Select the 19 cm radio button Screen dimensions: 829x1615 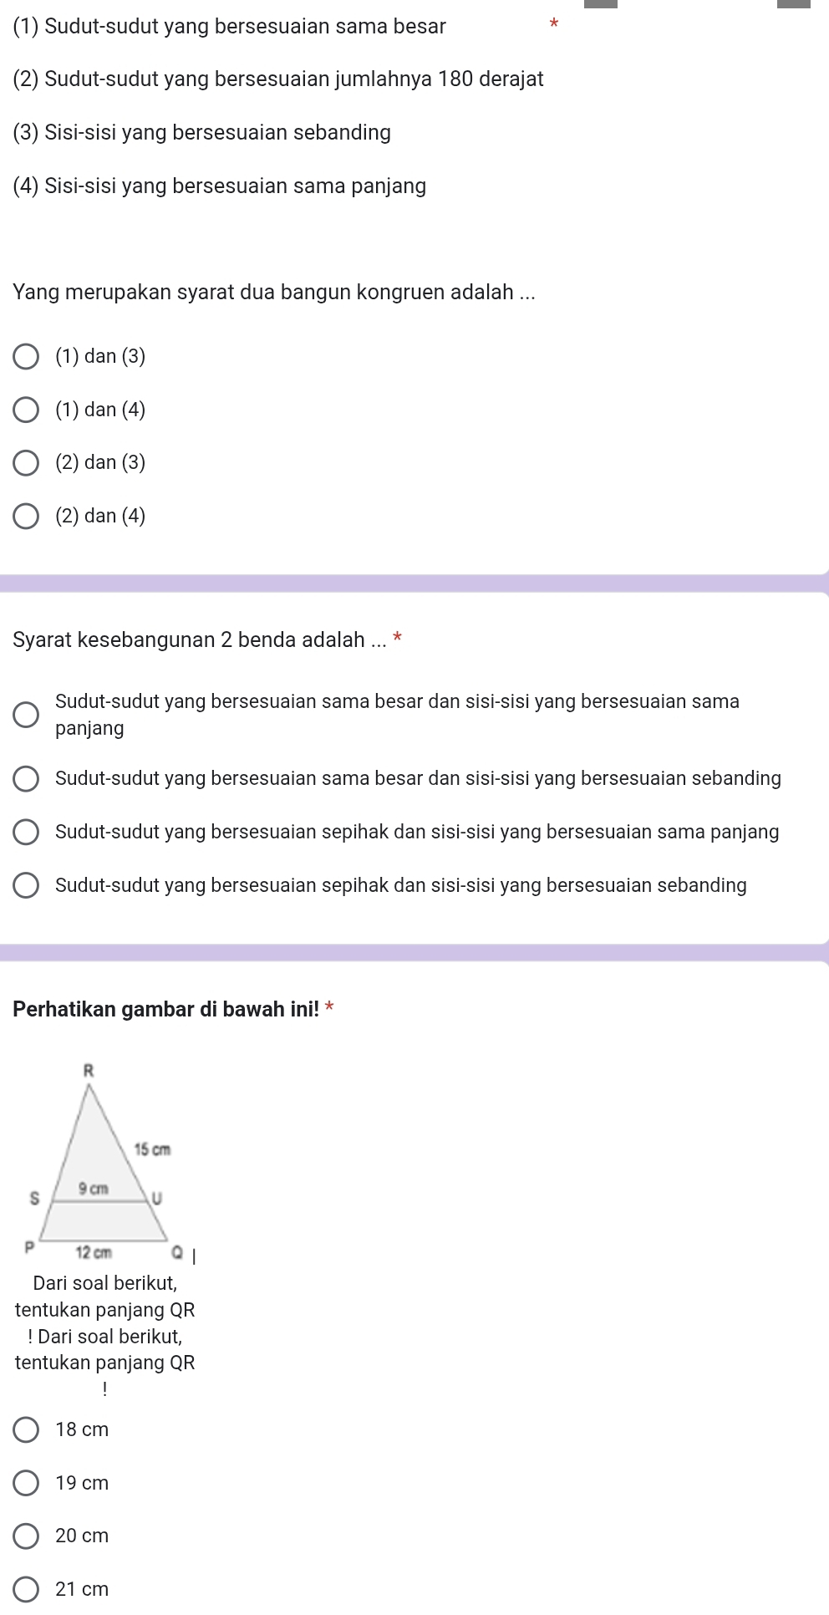[x=26, y=1483]
